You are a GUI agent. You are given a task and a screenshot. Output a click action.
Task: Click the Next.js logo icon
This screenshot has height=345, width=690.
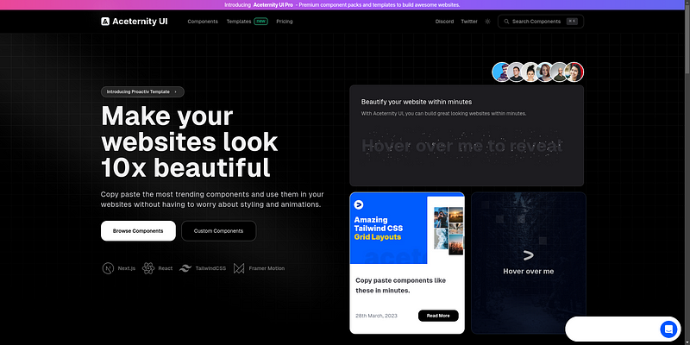(x=108, y=268)
